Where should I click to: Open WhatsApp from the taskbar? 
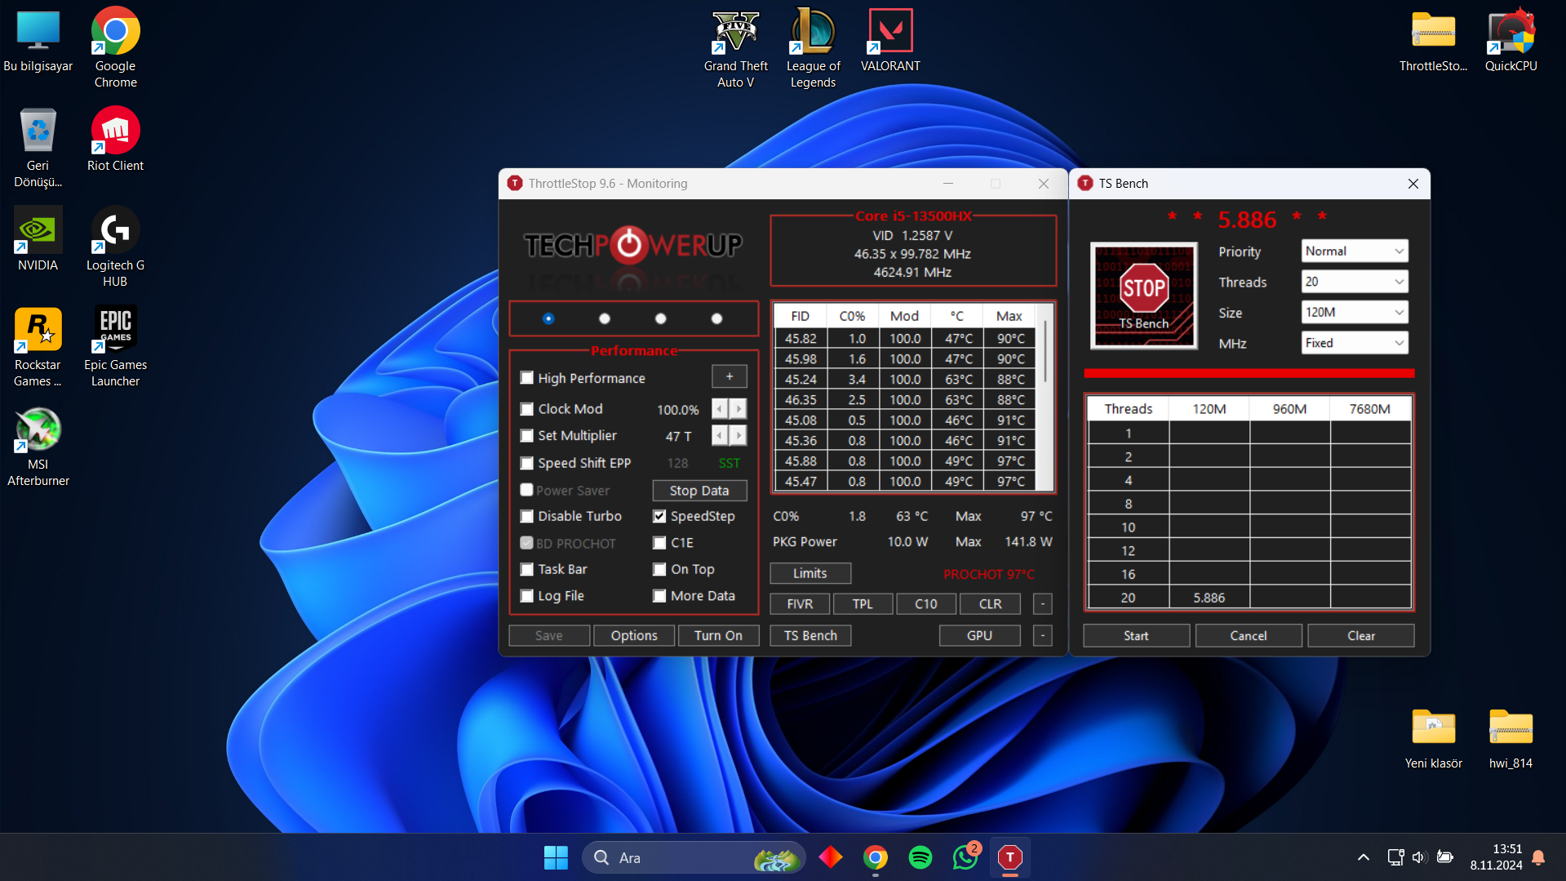pyautogui.click(x=965, y=857)
